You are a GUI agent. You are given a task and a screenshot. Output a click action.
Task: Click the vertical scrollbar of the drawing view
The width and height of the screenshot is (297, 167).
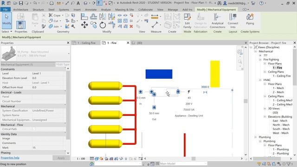tap(245, 101)
